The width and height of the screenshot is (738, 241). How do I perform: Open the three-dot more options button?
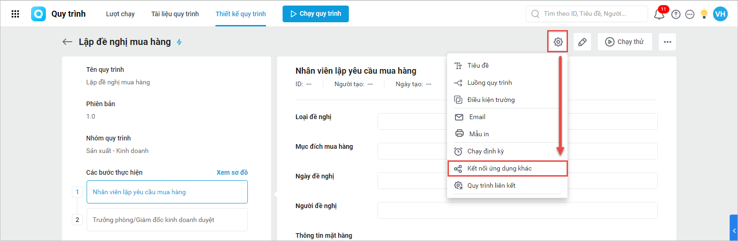pyautogui.click(x=667, y=42)
